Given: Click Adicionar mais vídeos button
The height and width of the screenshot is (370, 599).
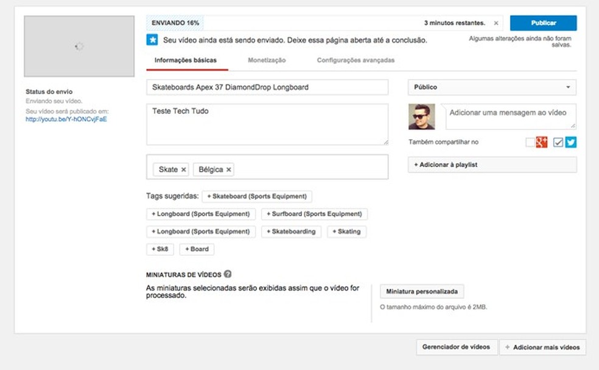Looking at the screenshot, I should coord(542,347).
